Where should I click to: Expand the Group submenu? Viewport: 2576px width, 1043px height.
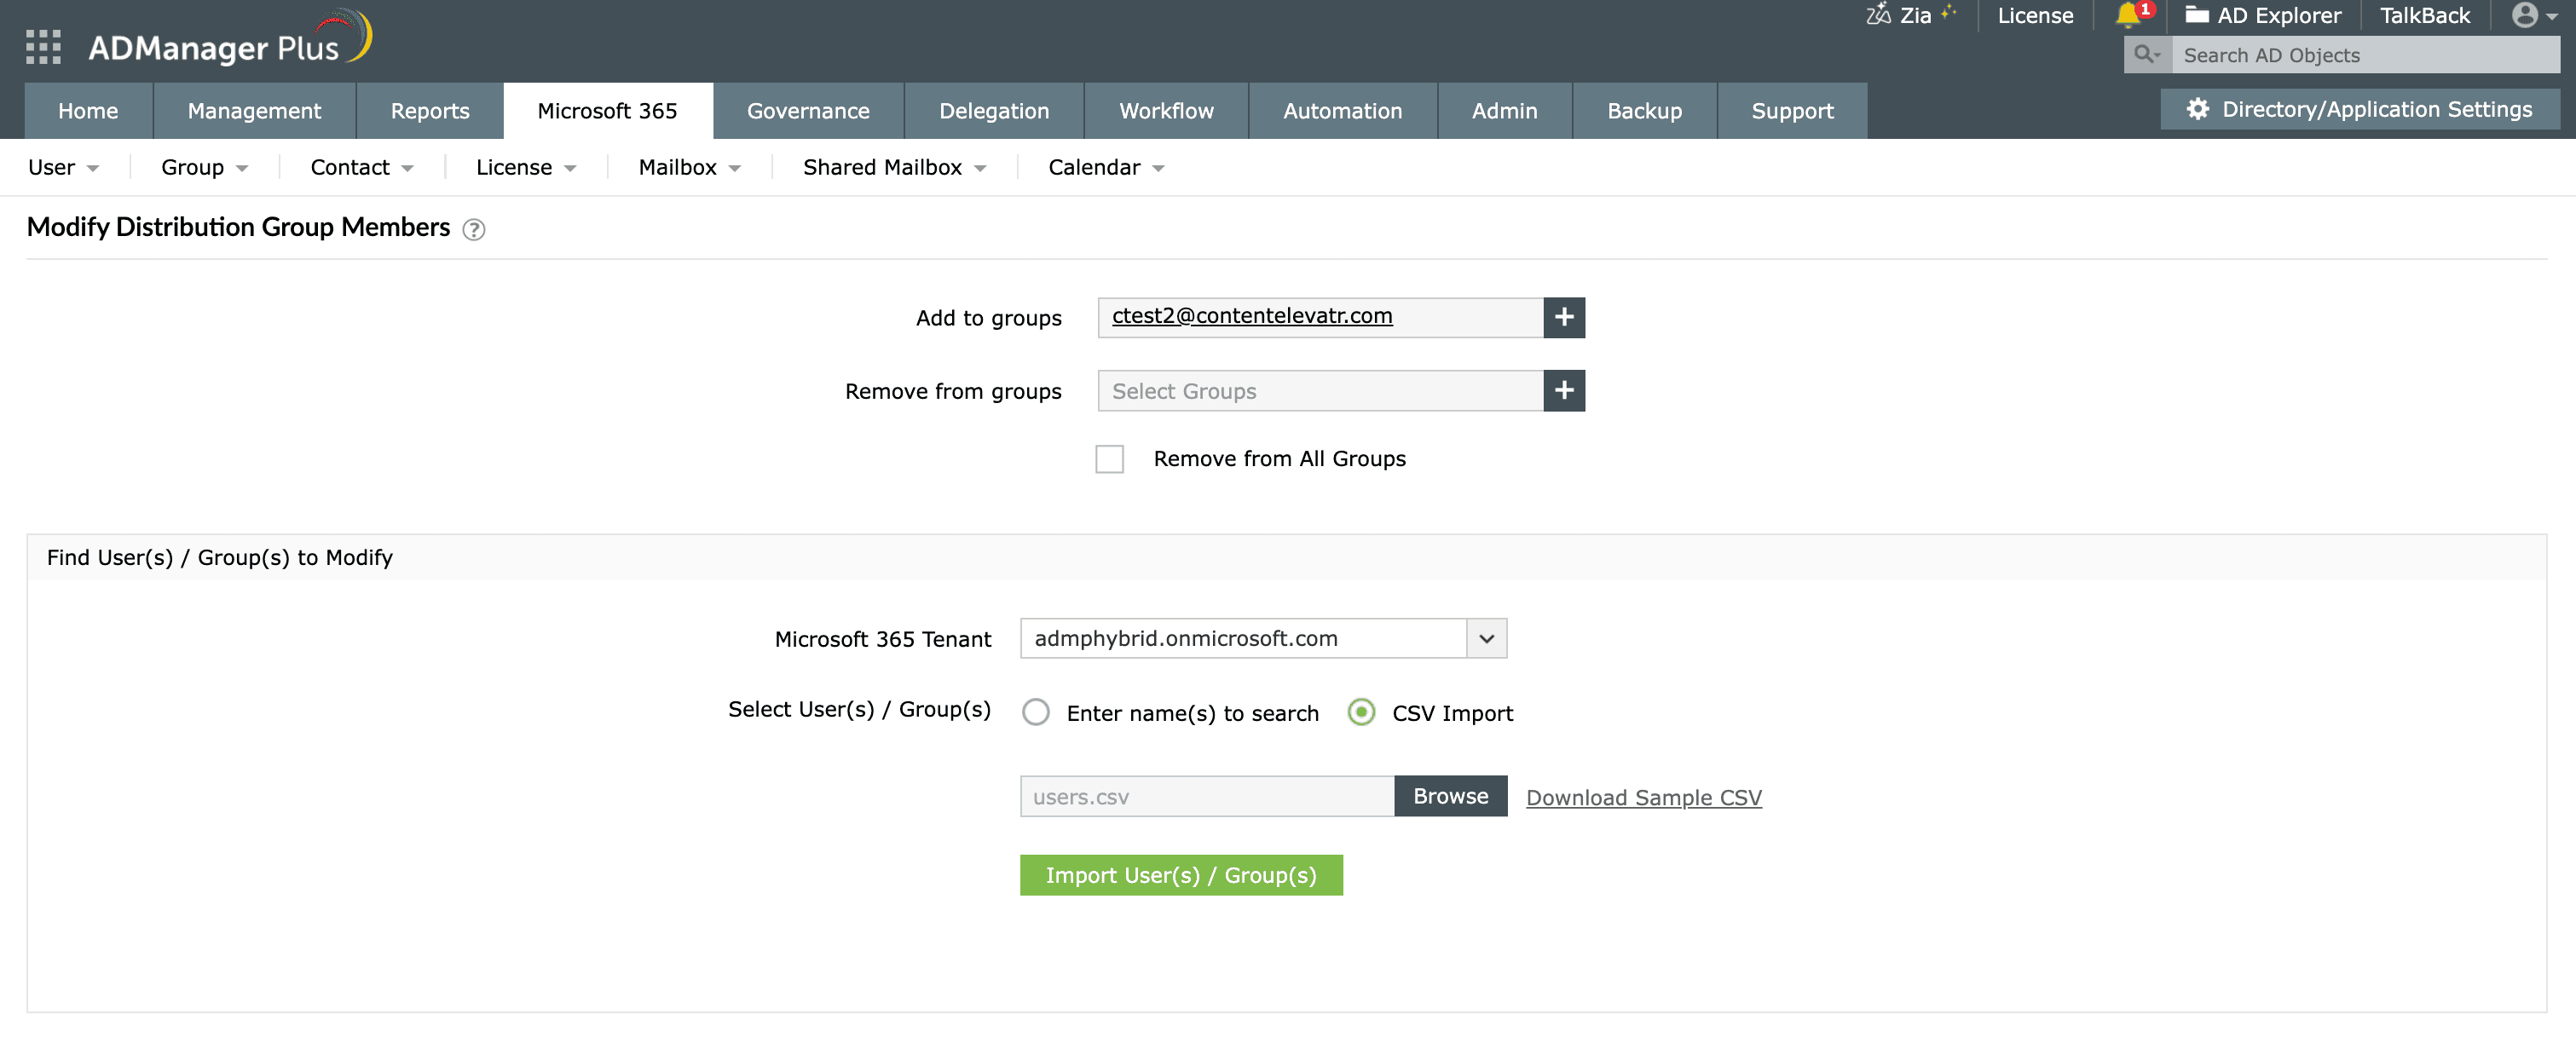pos(204,167)
